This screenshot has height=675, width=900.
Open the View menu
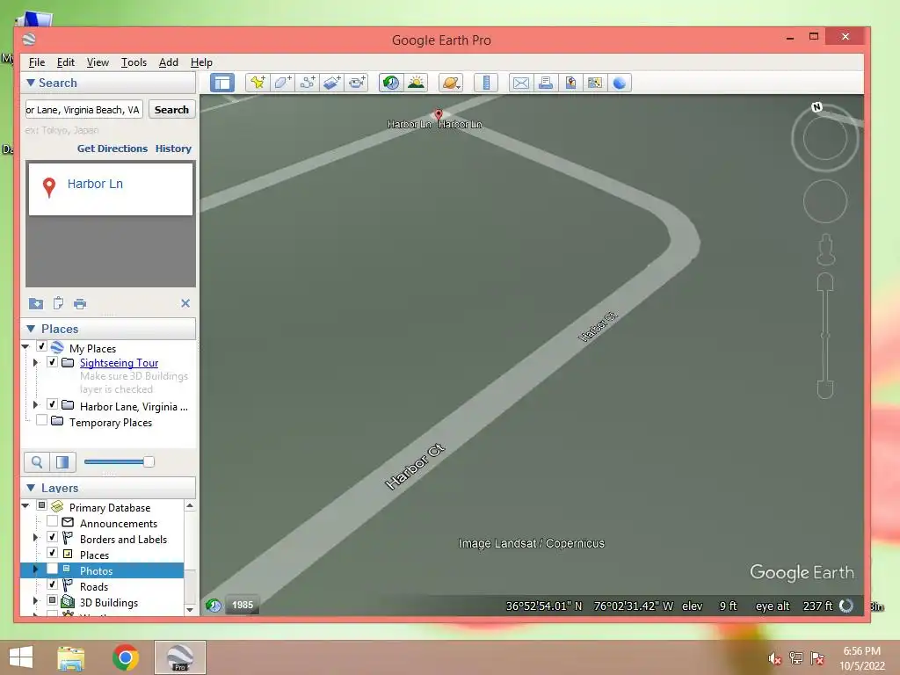pos(98,62)
